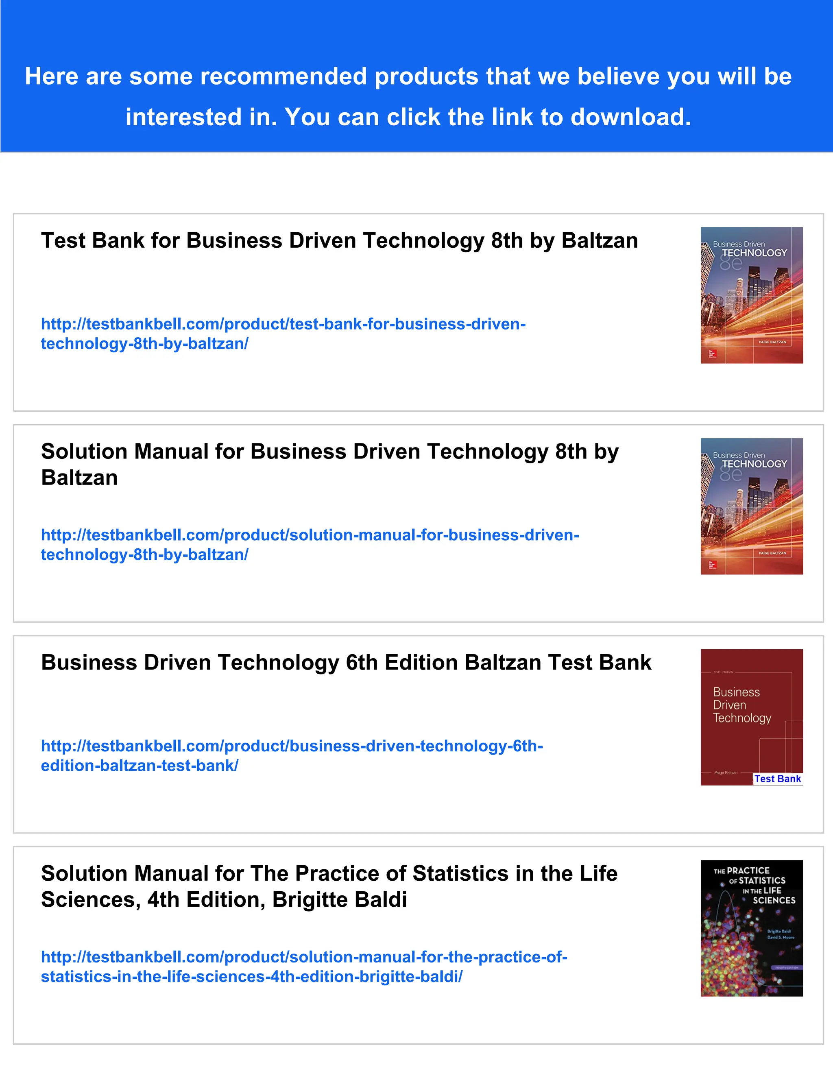Image resolution: width=833 pixels, height=1078 pixels.
Task: Click 'PAIGE BALTZAN' author name on first cover
Action: [772, 342]
